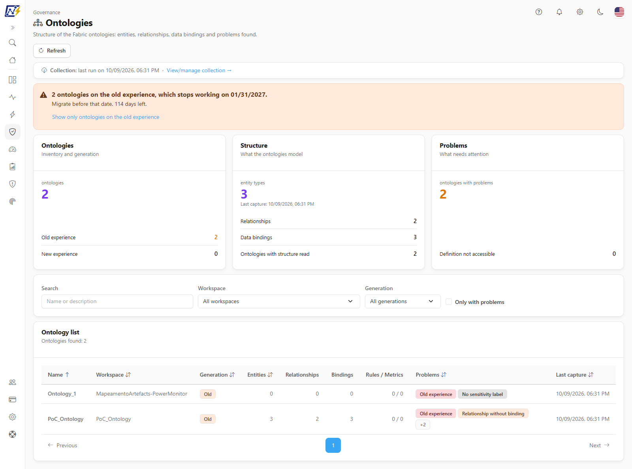Sort table by Last capture column

click(575, 375)
